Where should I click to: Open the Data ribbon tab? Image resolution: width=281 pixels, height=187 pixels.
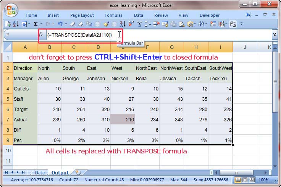pos(139,15)
